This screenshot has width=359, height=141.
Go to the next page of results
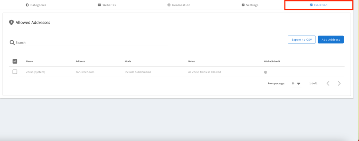[x=339, y=84]
